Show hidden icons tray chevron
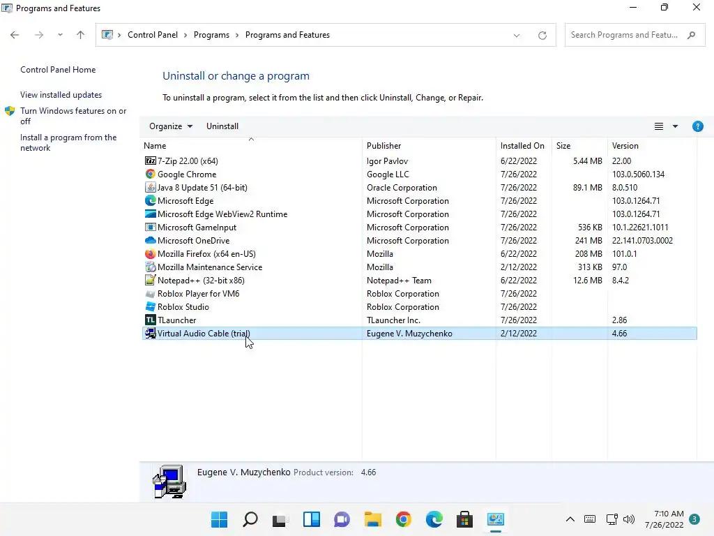The image size is (714, 536). (x=570, y=519)
